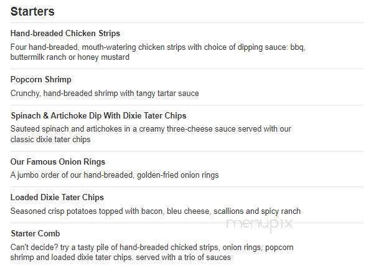Click the jumbo order onion rings description

pyautogui.click(x=115, y=175)
